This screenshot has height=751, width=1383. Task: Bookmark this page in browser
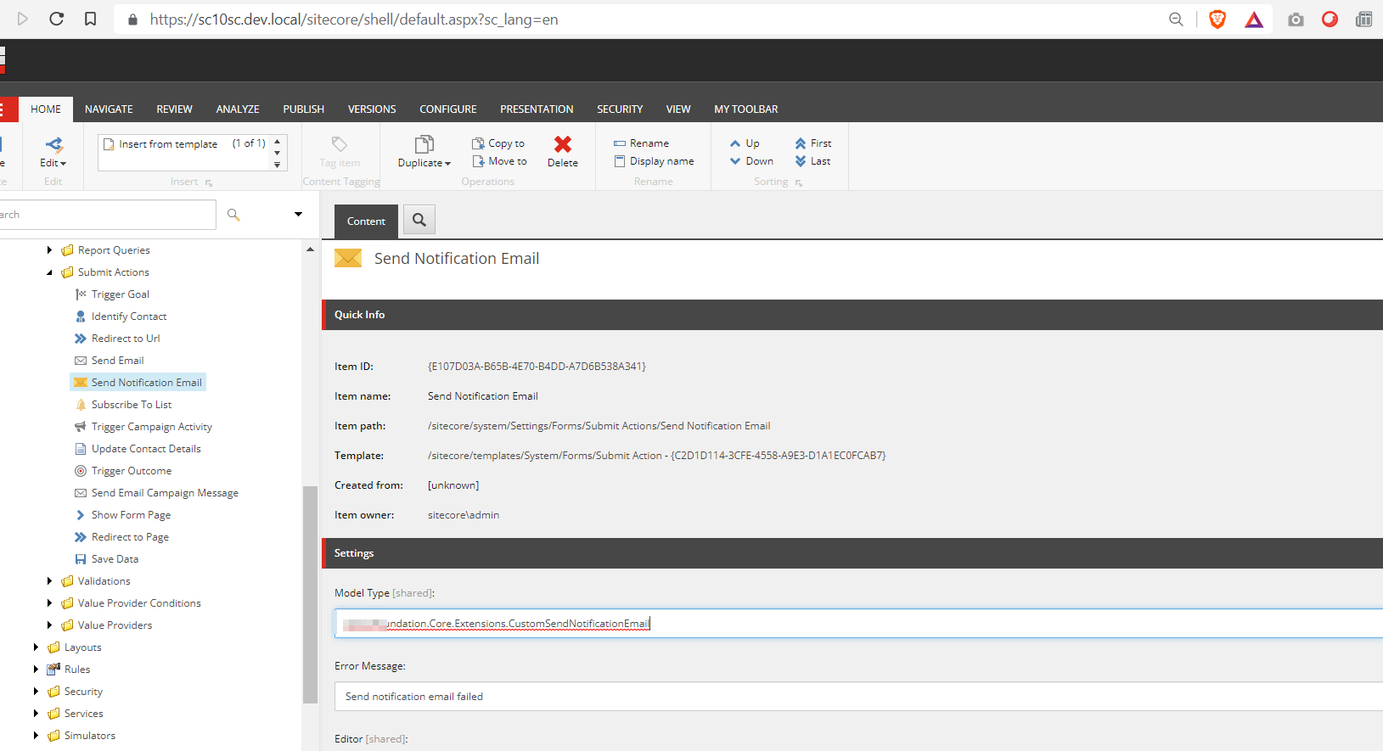coord(90,19)
